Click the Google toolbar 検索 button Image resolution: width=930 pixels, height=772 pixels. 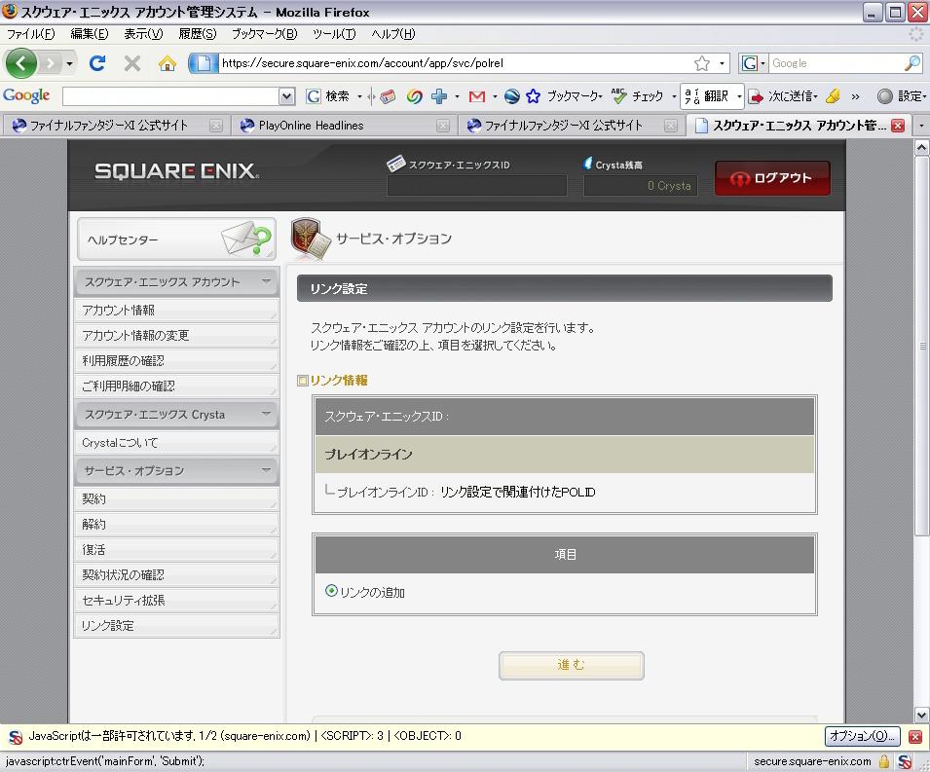pyautogui.click(x=328, y=96)
